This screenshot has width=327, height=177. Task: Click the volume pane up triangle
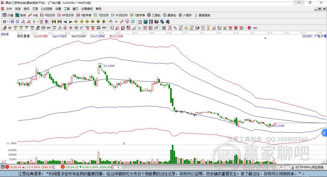tap(3, 162)
